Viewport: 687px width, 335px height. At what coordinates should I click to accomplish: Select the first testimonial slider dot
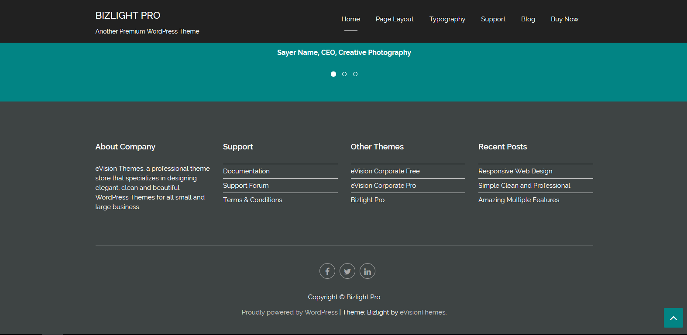click(333, 74)
